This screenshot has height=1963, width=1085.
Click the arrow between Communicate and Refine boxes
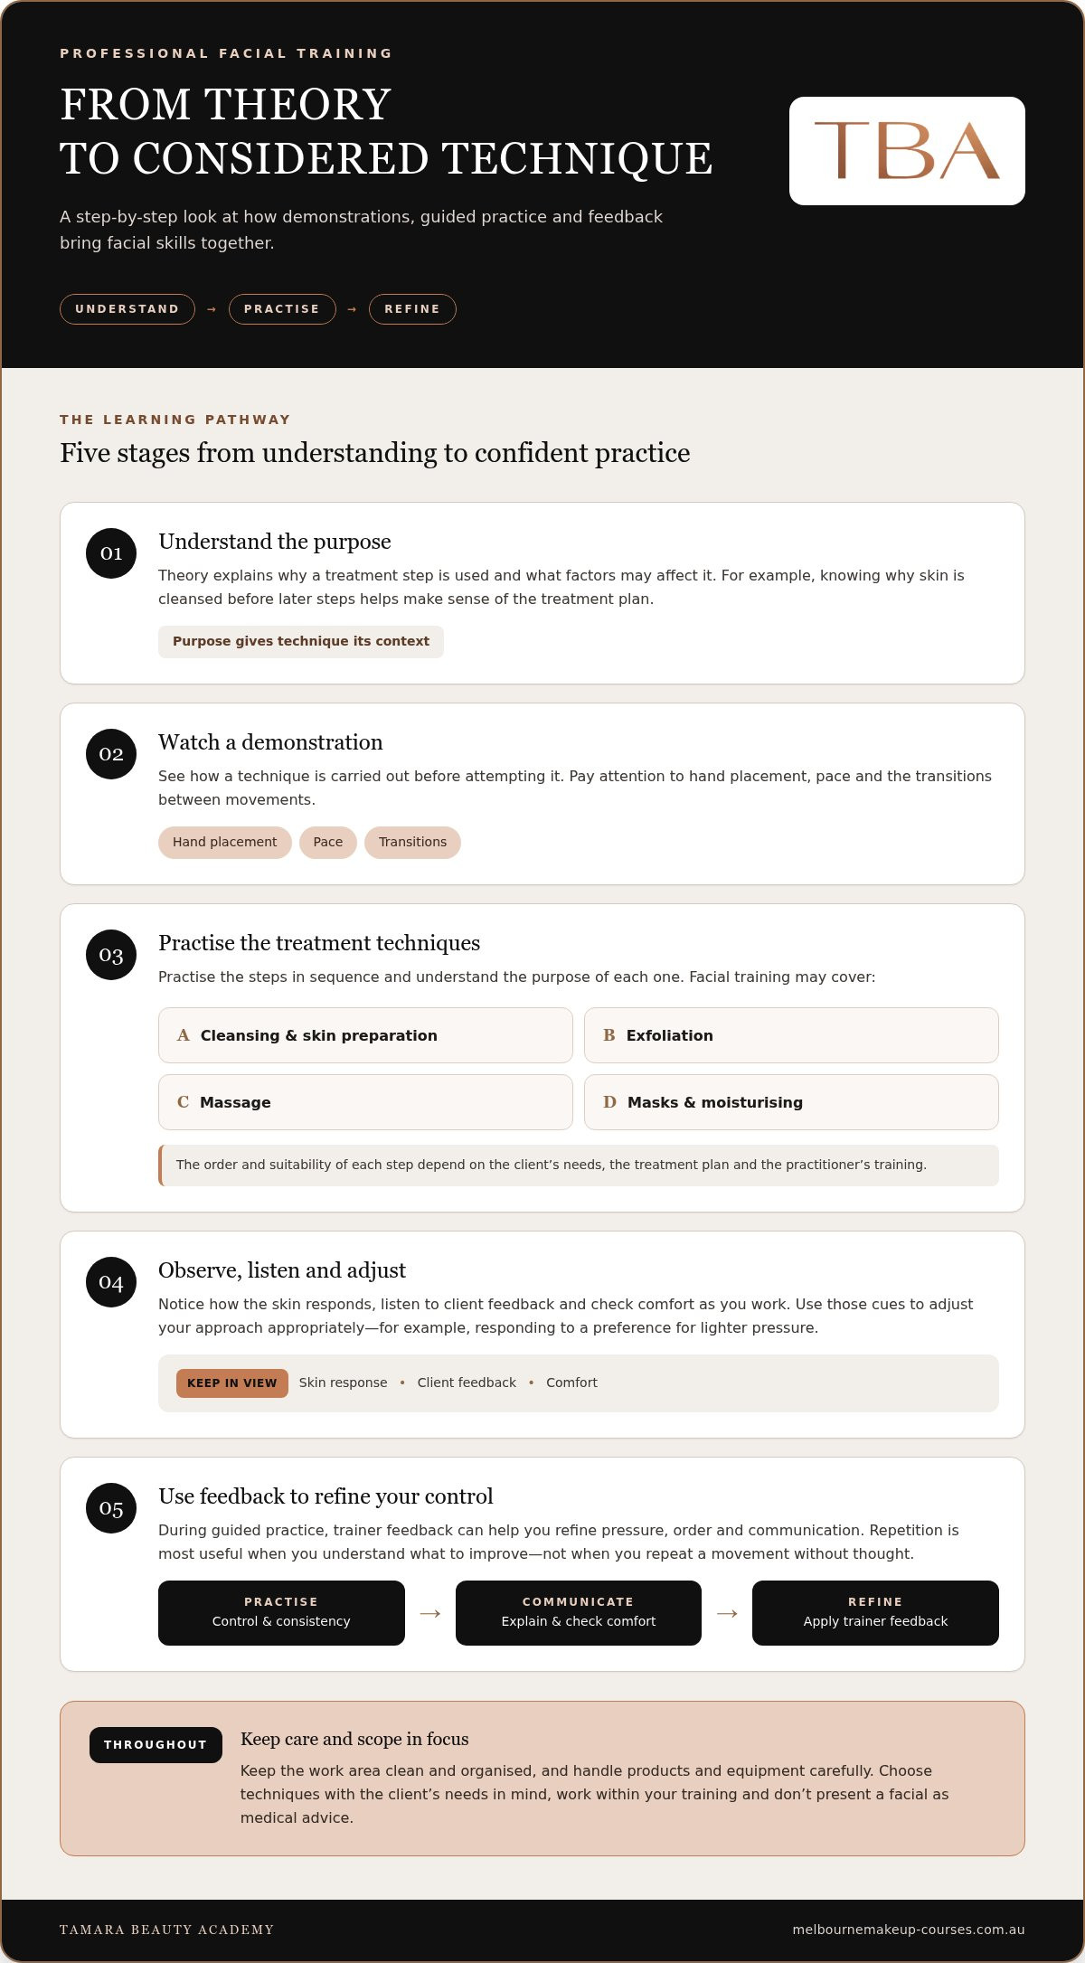tap(727, 1613)
